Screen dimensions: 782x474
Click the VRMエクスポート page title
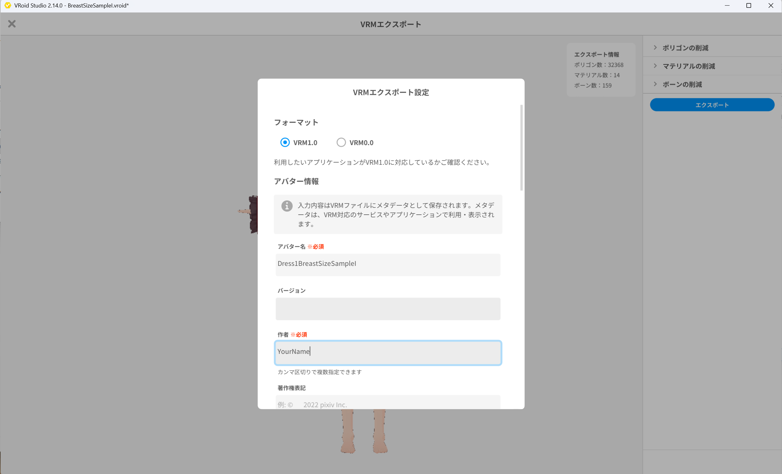[x=391, y=24]
